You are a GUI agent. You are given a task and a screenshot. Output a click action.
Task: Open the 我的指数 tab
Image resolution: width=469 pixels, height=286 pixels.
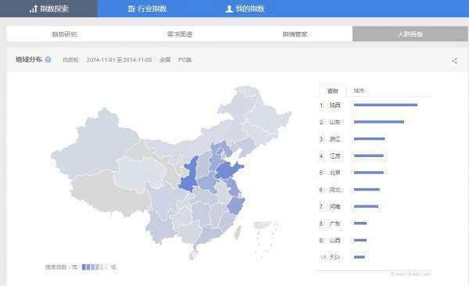[245, 9]
